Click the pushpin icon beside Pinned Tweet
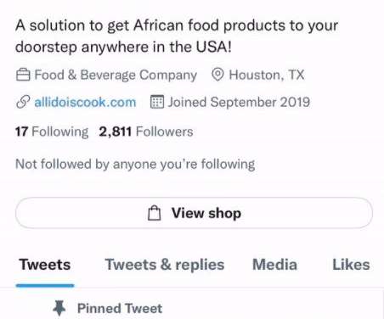Screen dimensions: 384x319 (59, 308)
